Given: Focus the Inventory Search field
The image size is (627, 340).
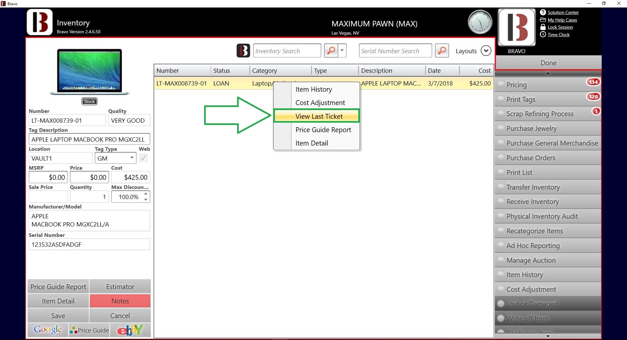Looking at the screenshot, I should pos(287,51).
